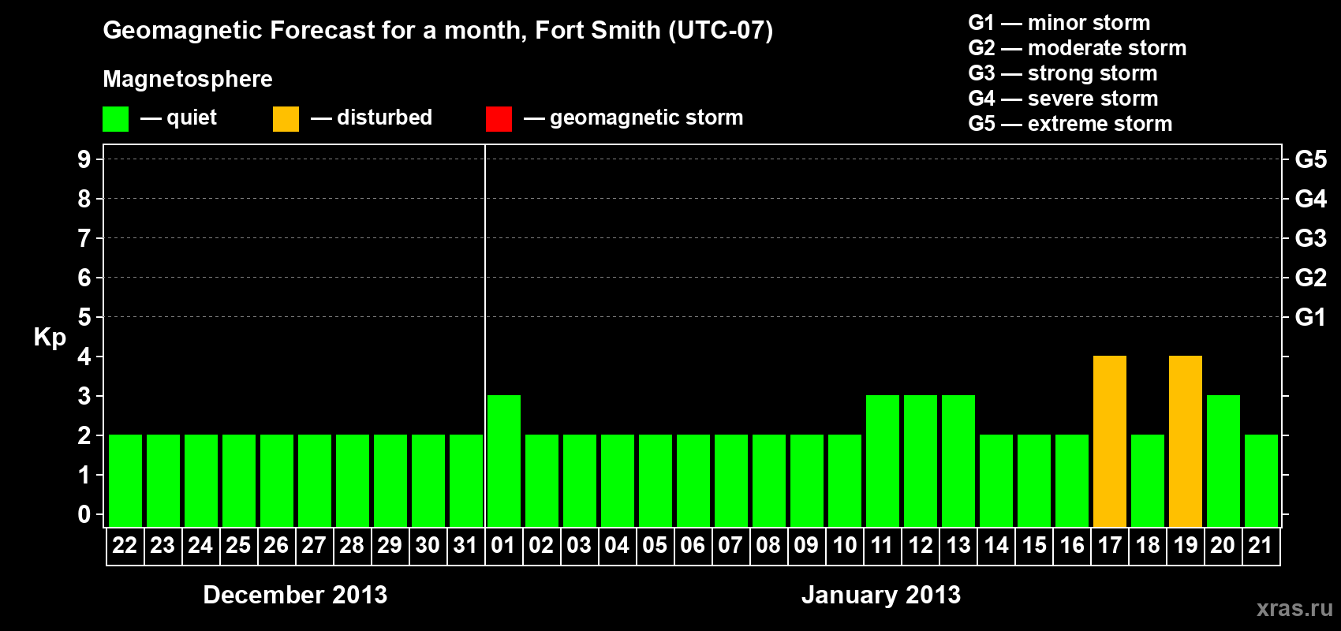Click the 'December 2013' month label
This screenshot has height=631, width=1341.
[295, 595]
